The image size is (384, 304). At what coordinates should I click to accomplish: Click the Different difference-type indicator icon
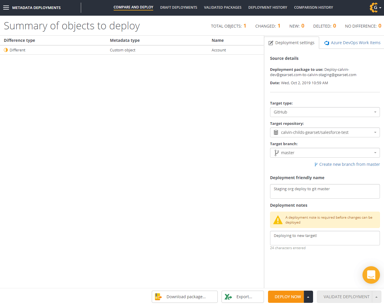point(6,50)
